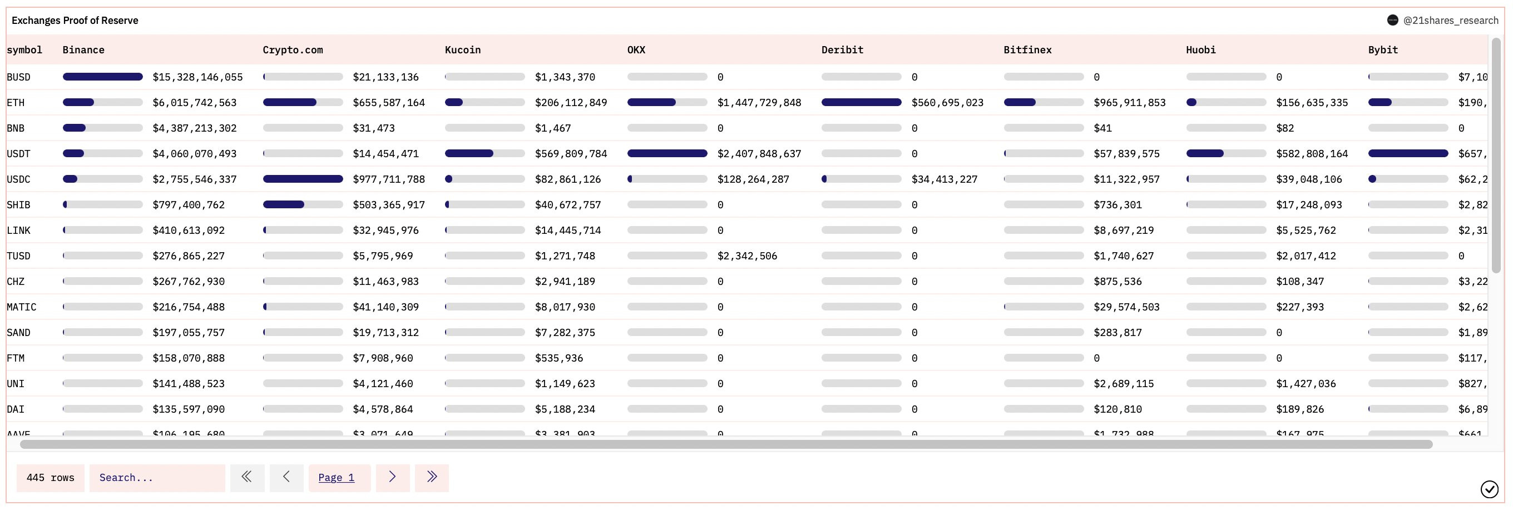Focus the Search... input field
The width and height of the screenshot is (1513, 511).
tap(157, 478)
